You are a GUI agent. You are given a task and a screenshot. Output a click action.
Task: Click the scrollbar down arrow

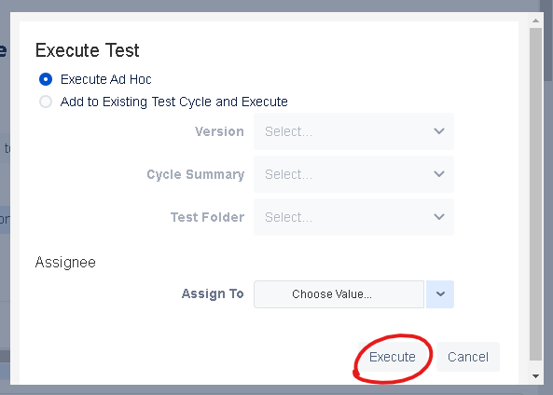535,376
